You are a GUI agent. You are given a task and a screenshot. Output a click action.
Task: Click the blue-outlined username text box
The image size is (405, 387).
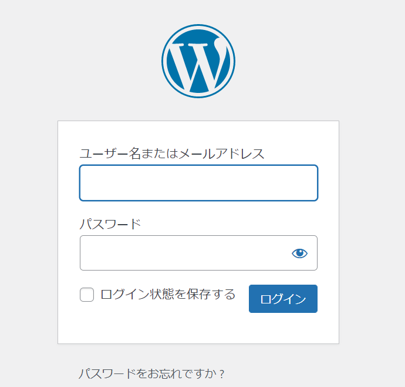(198, 183)
